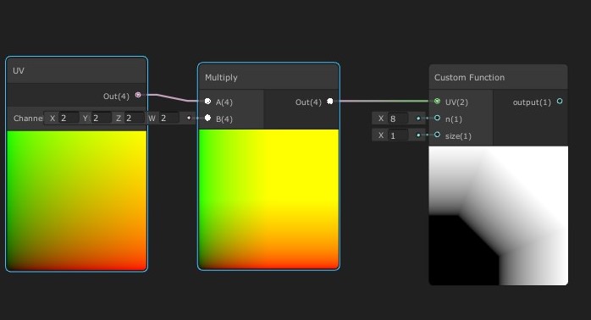Edit the X field of B(4) vector

click(x=69, y=118)
